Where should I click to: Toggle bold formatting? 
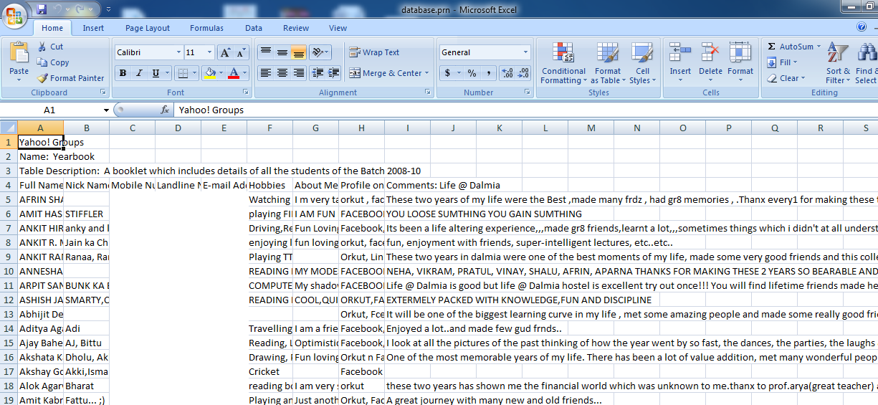click(x=123, y=73)
